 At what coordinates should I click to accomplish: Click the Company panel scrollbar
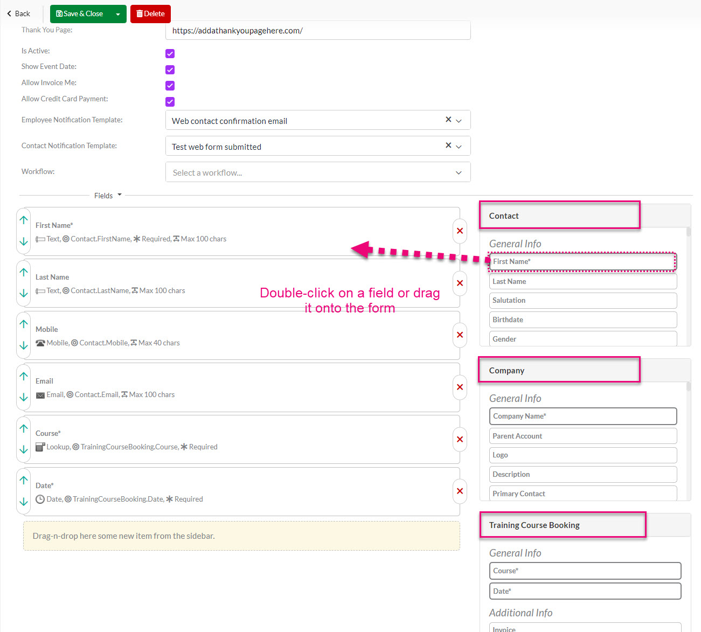689,386
